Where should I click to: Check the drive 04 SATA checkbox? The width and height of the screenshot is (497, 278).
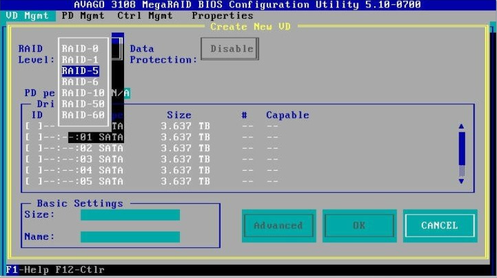(34, 171)
